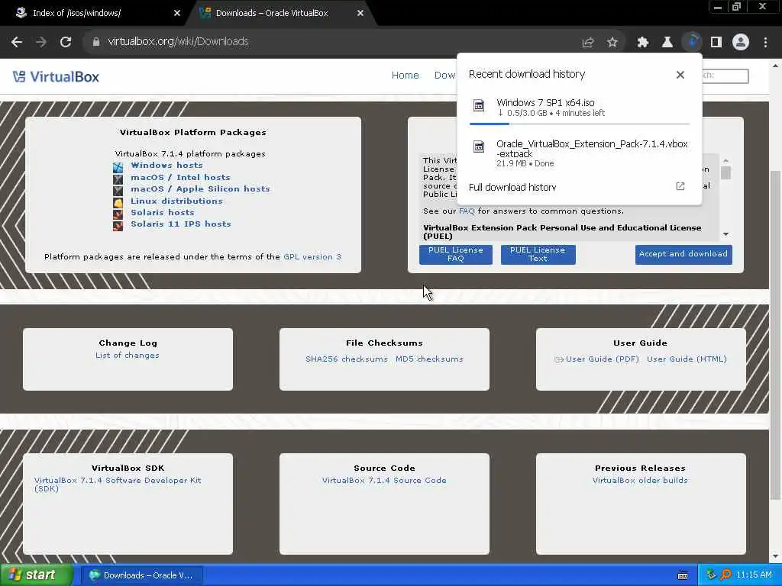Close the Index of /isos/windows/ tab
Image resolution: width=782 pixels, height=586 pixels.
point(177,14)
